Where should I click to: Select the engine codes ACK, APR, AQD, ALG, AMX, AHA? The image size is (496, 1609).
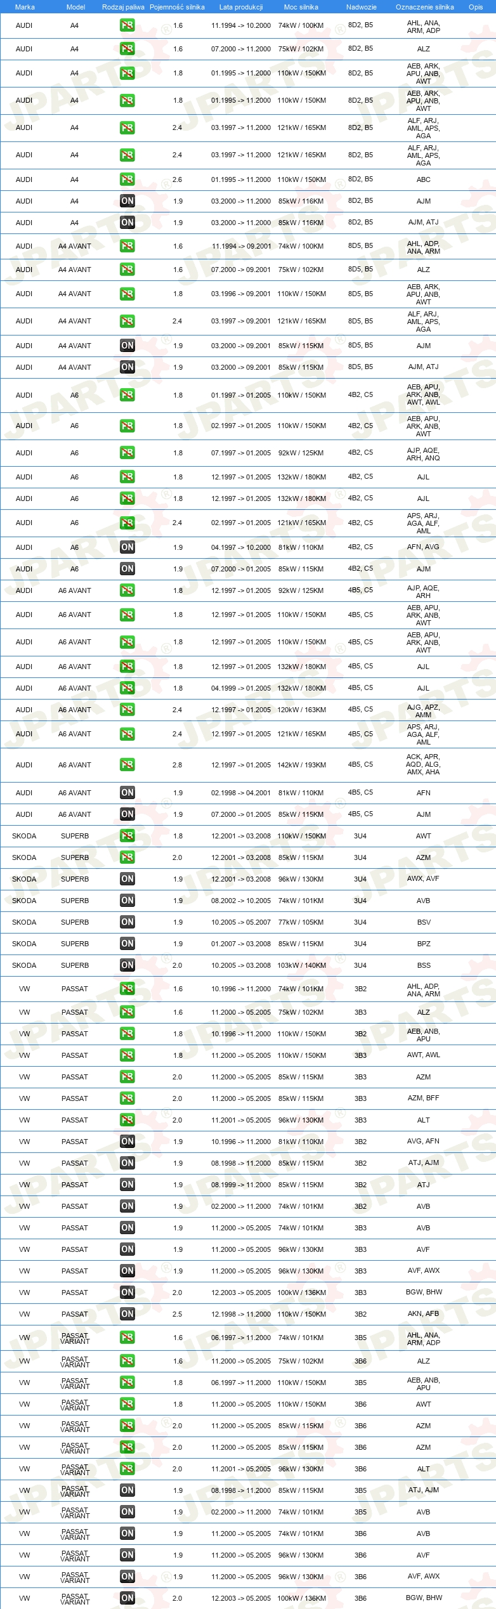(x=423, y=764)
